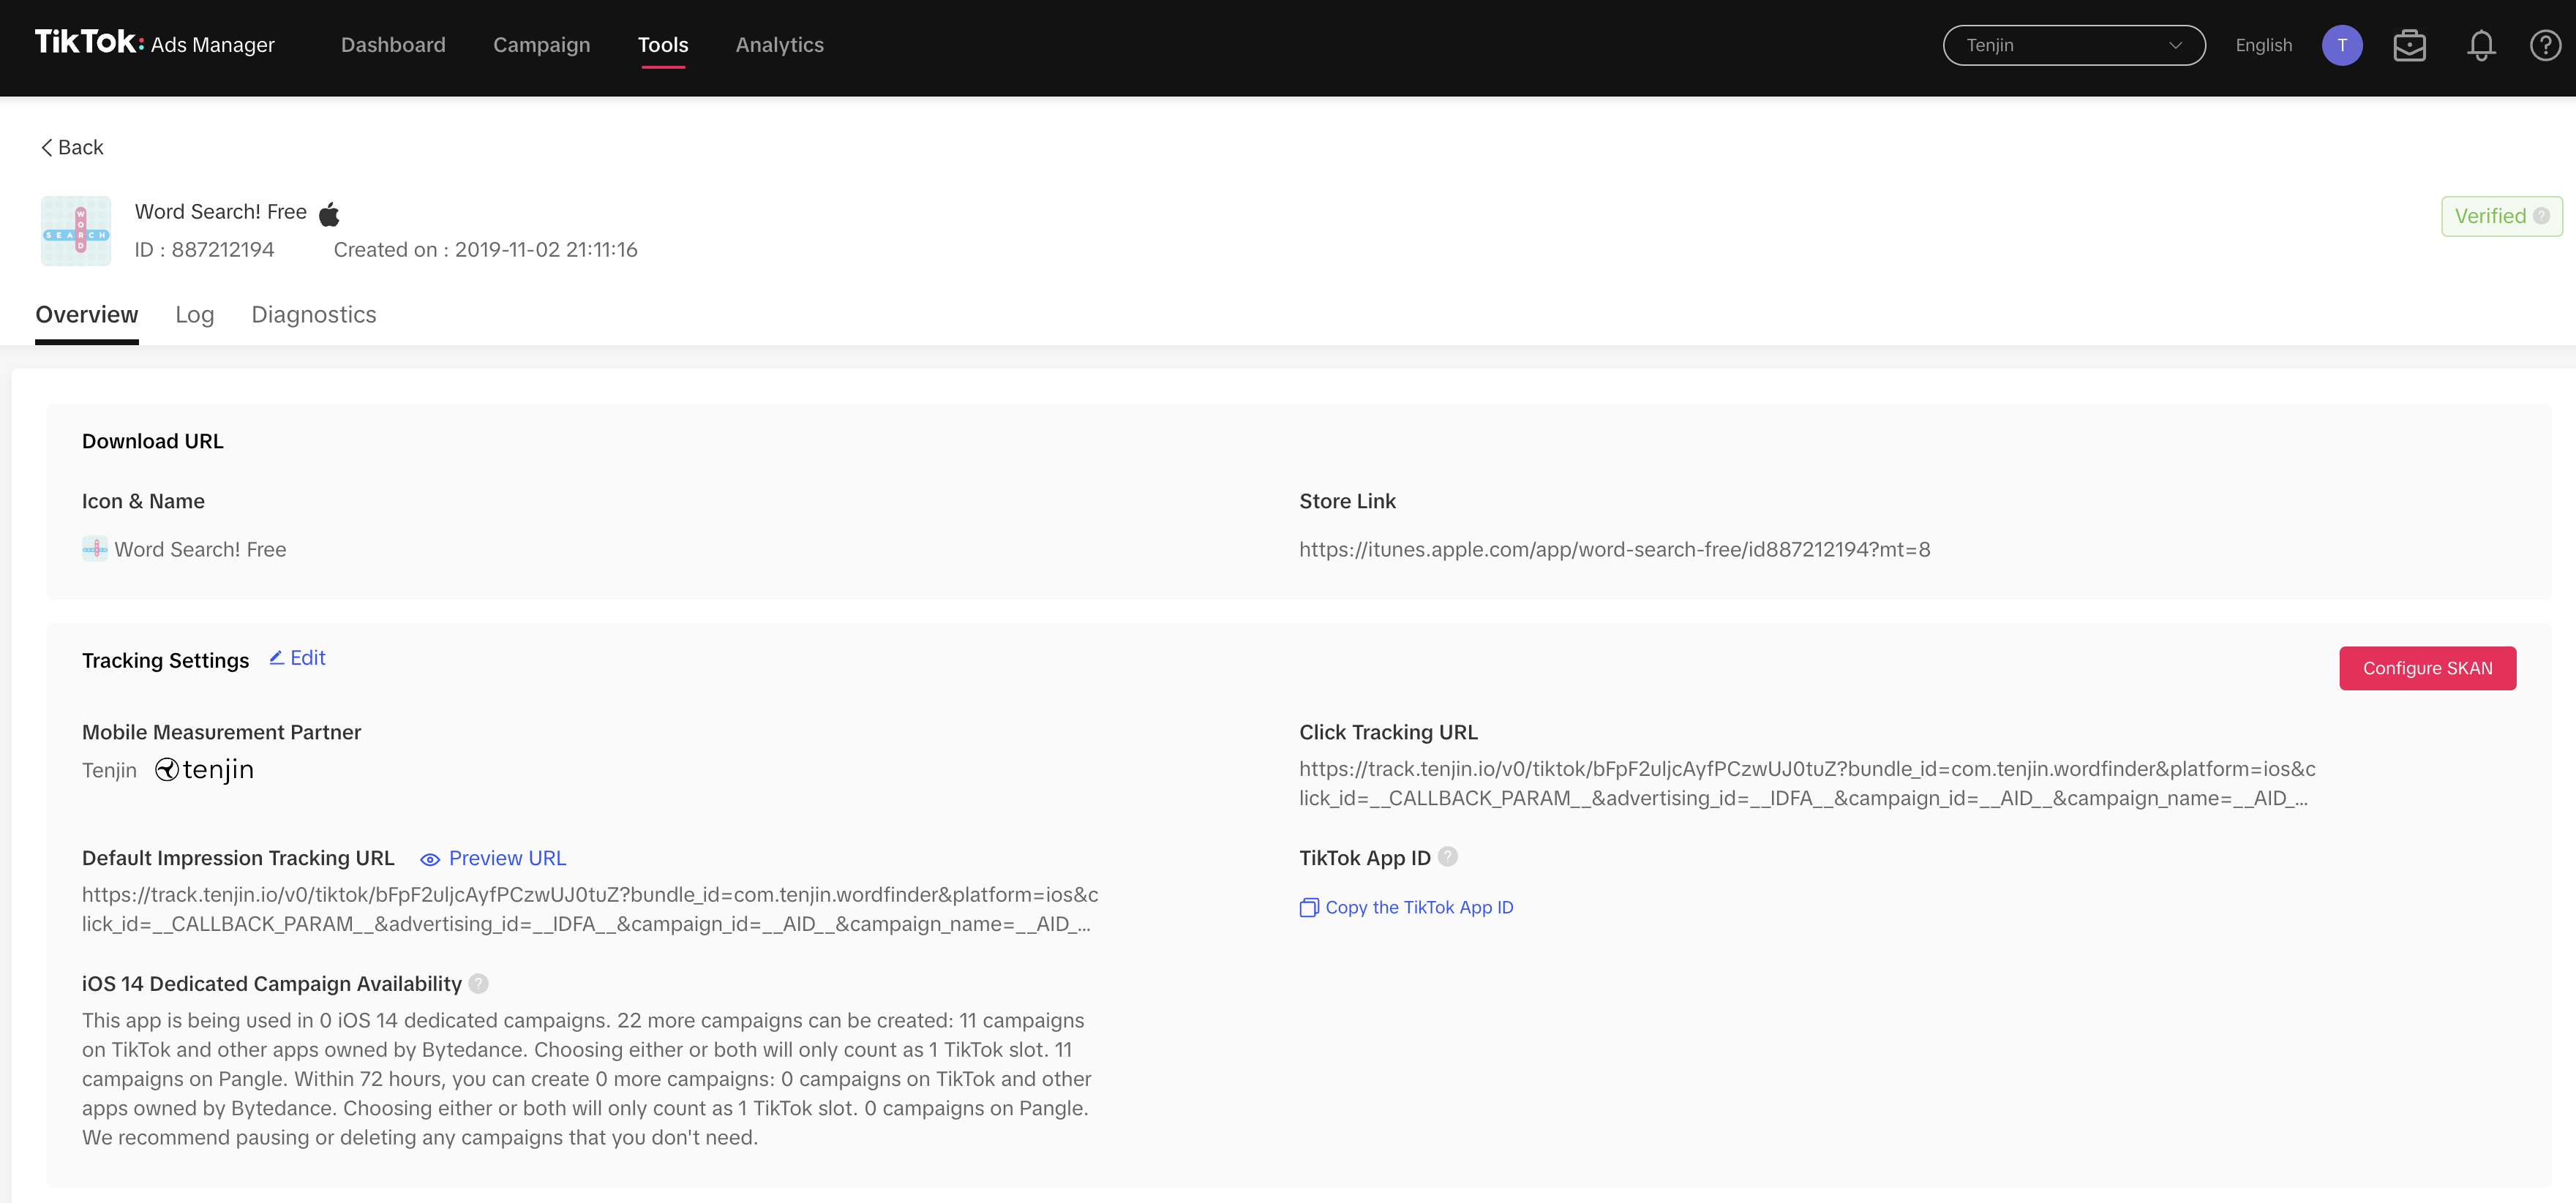Click the Store Link label
2576x1203 pixels.
(x=1348, y=501)
